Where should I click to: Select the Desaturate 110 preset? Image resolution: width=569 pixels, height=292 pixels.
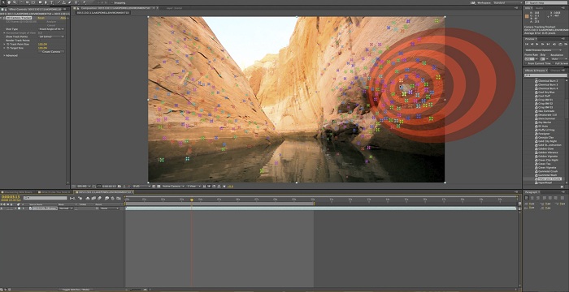tap(548, 115)
